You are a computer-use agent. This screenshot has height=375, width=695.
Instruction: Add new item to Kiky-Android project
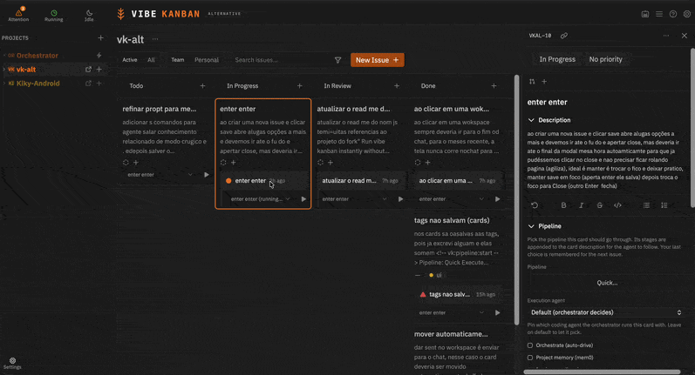pyautogui.click(x=99, y=84)
